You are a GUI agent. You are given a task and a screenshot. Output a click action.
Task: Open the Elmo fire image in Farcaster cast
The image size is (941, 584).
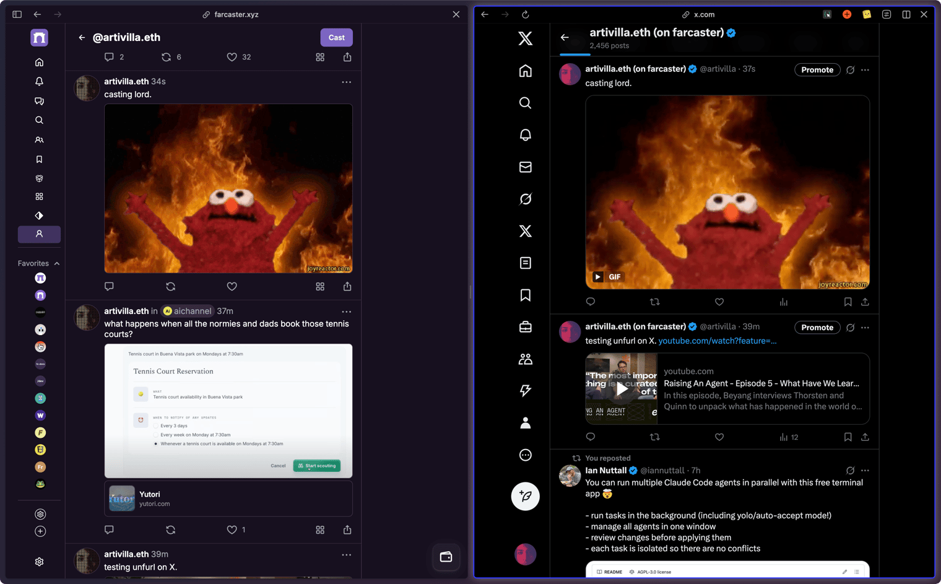coord(228,188)
